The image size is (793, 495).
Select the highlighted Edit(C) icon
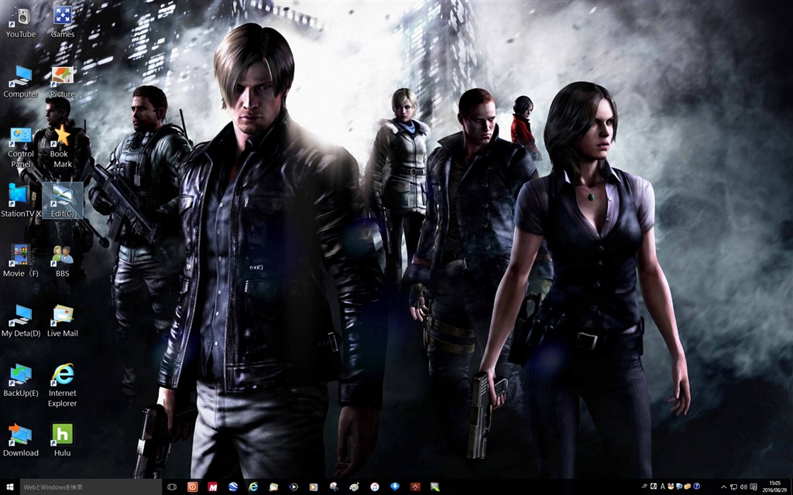coord(62,200)
